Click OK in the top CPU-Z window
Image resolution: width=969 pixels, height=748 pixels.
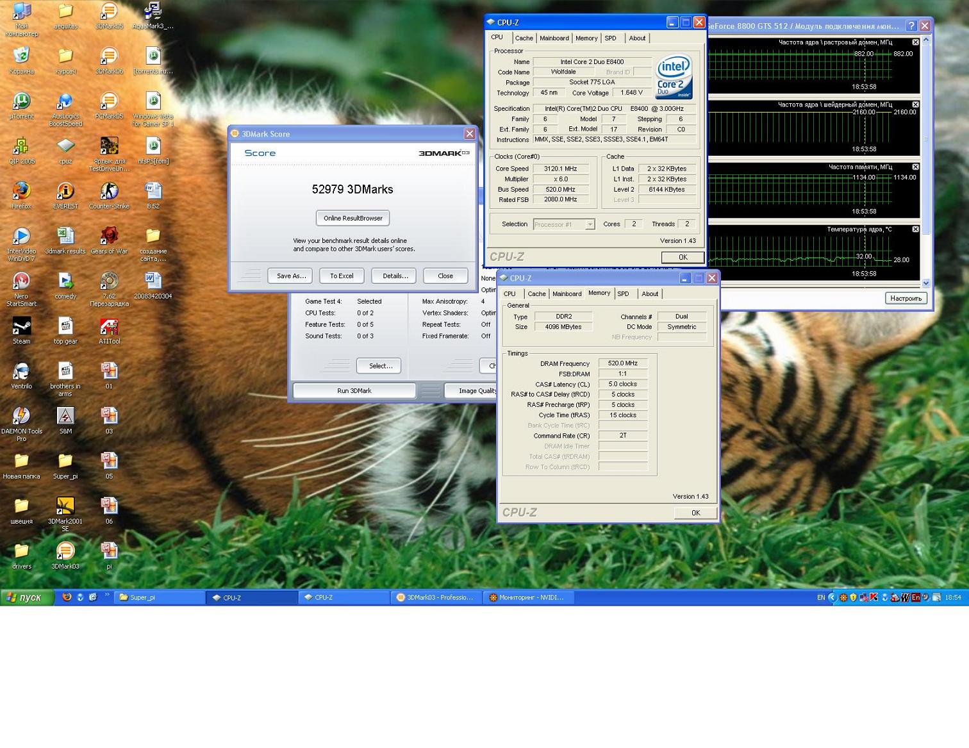pyautogui.click(x=683, y=257)
